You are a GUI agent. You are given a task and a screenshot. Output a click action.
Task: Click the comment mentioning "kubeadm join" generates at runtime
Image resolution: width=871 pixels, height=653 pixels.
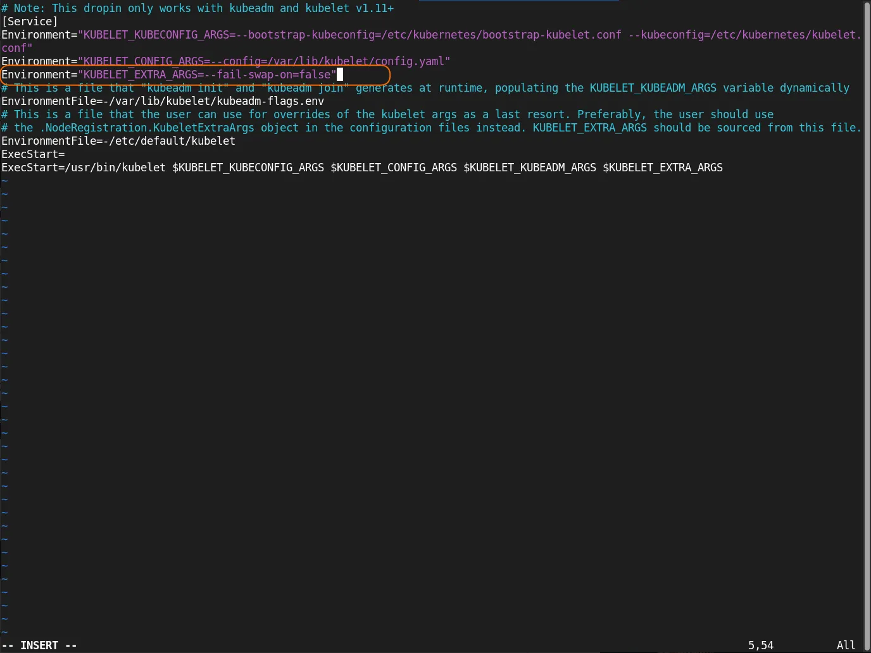click(x=425, y=88)
